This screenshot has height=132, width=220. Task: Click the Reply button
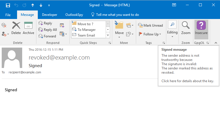45,23
